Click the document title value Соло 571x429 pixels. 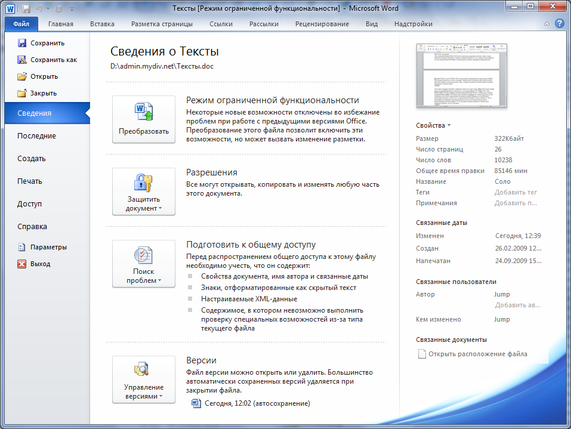click(x=502, y=181)
